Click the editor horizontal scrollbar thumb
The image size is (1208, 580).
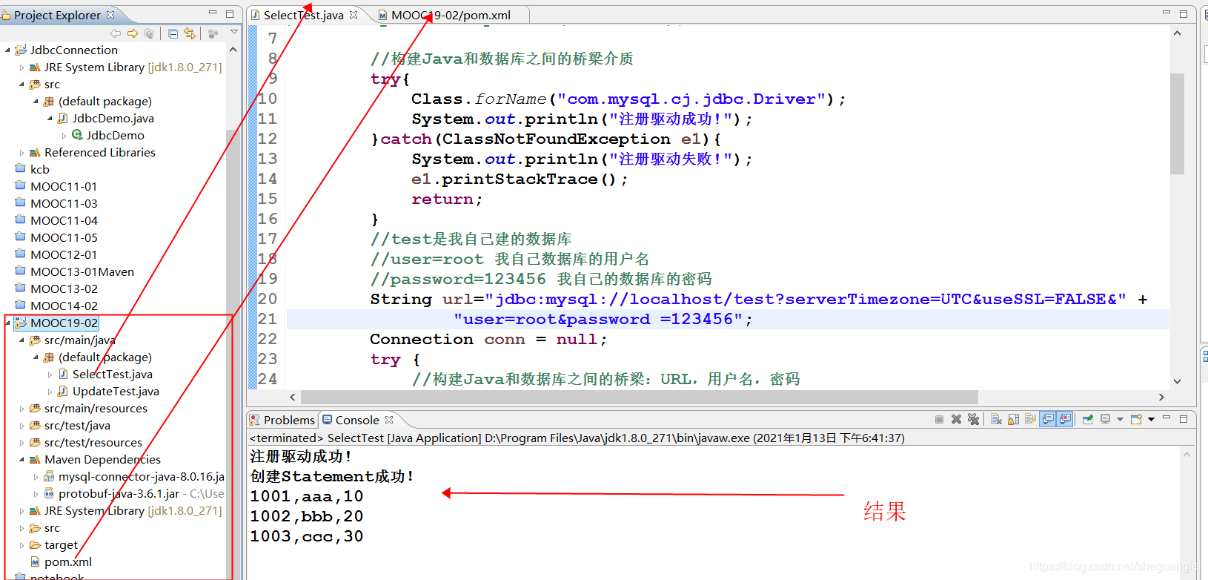tap(641, 397)
